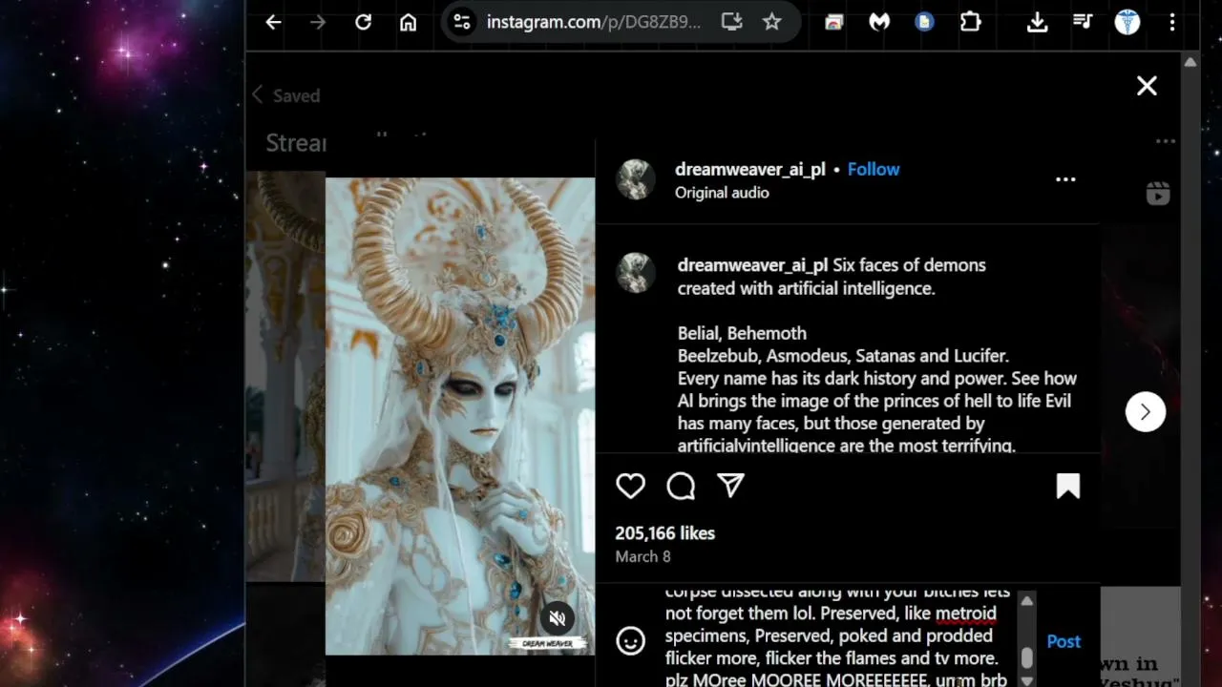
Task: Click the instagram.com address bar
Action: [593, 22]
